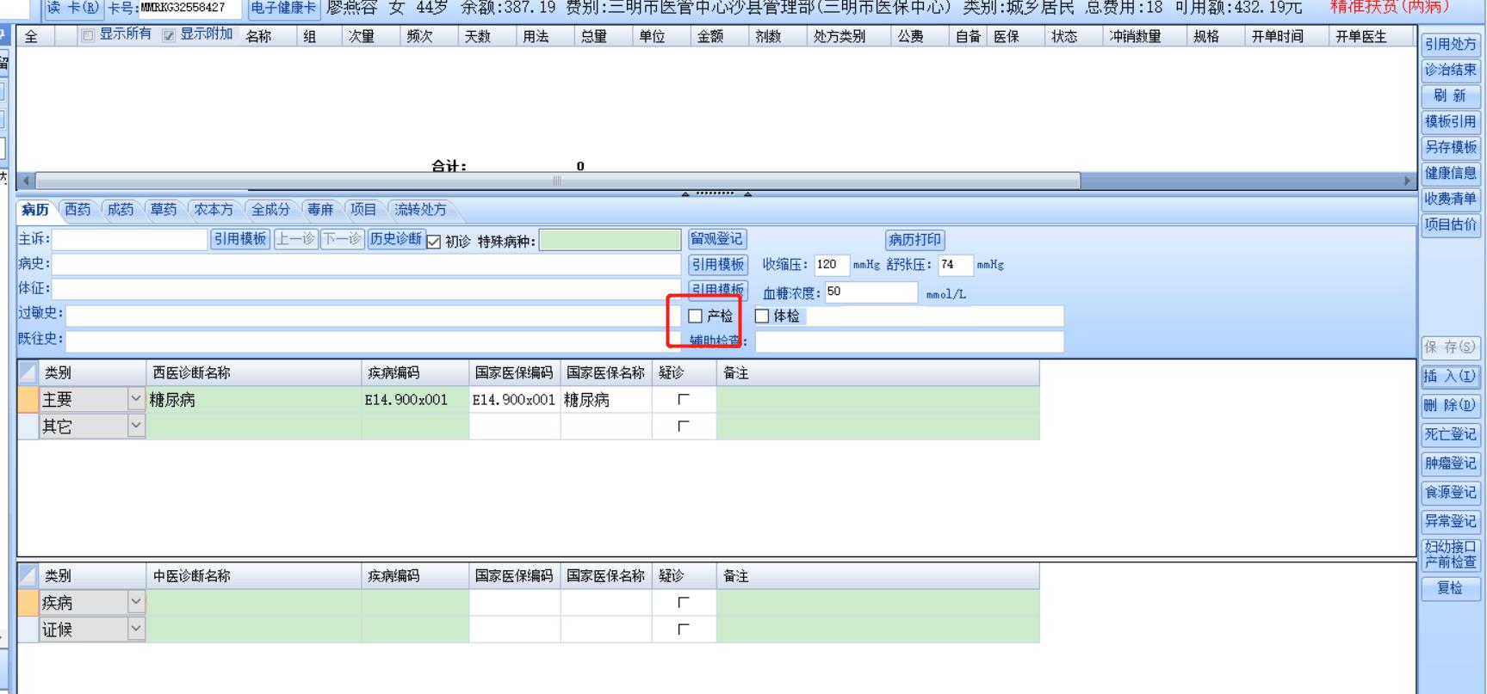Screen dimensions: 1487x694
Task: Open 死亡登记
Action: (1451, 434)
